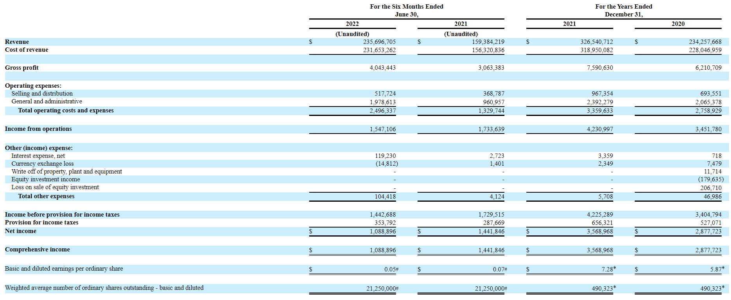Screen dimensions: 731x300
Task: Select net income value 2,877,723
Action: coord(708,231)
